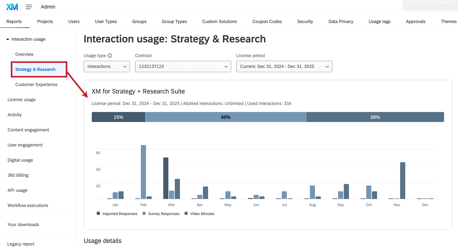Click the tall February Survey Responses bar
Viewport: 458px width, 247px height.
(143, 172)
